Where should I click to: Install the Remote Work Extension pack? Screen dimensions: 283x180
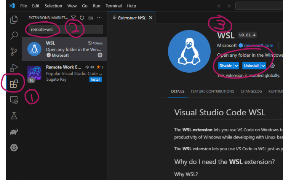[96, 80]
